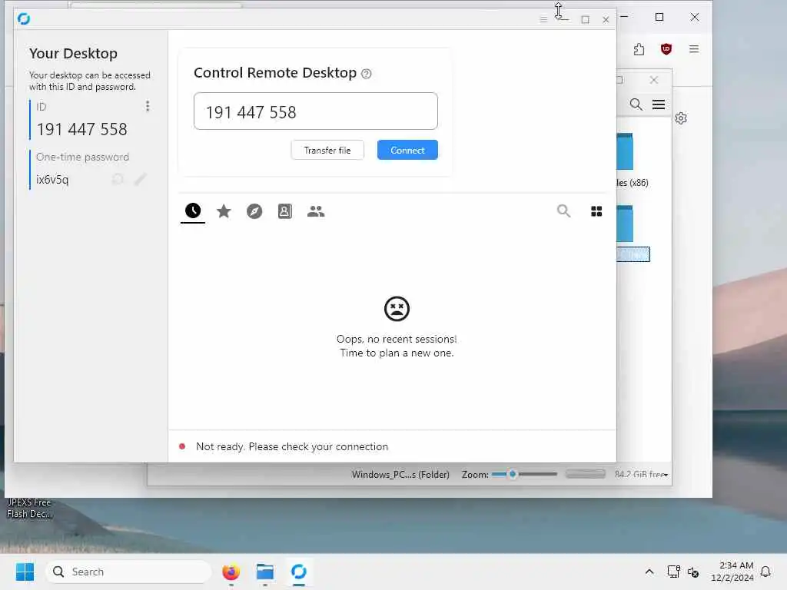Select the ID number 191 447 558 text
The width and height of the screenshot is (787, 590).
point(81,129)
